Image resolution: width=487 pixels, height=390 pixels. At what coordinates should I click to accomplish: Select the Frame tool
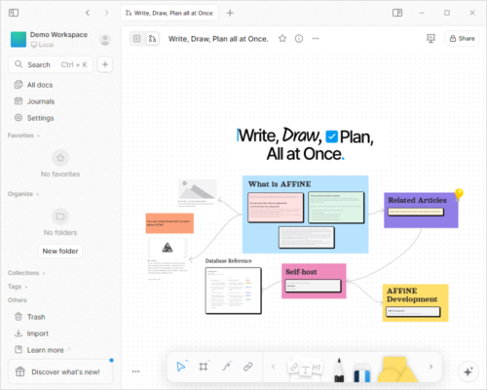(204, 367)
